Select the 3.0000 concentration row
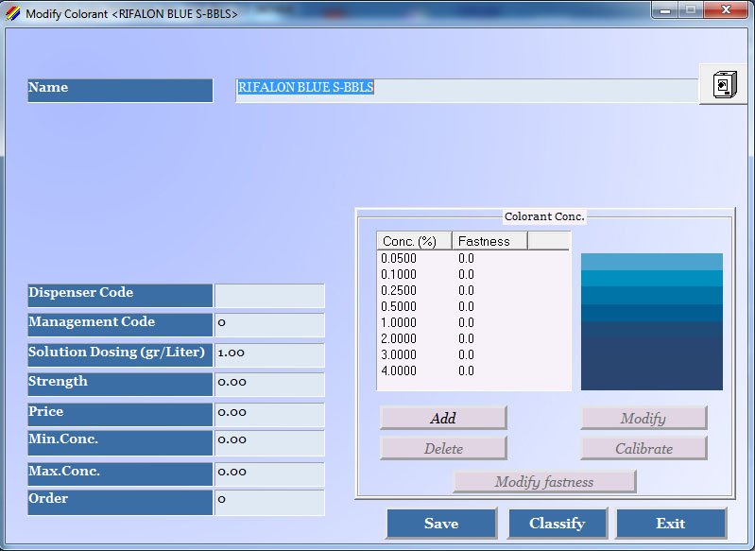 point(473,354)
